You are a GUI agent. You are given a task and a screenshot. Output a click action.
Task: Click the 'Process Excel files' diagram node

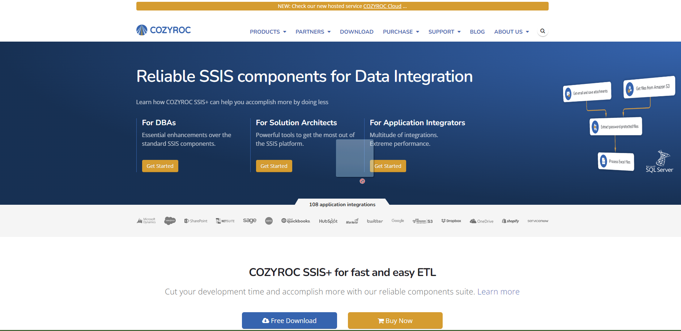tap(616, 161)
